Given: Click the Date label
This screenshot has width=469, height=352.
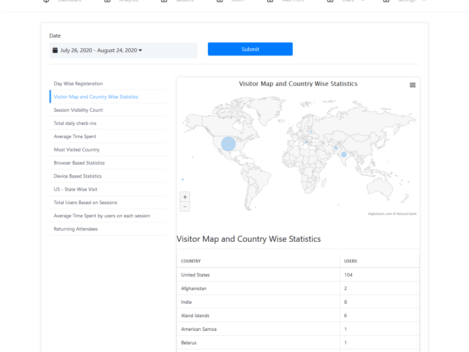Looking at the screenshot, I should [55, 36].
